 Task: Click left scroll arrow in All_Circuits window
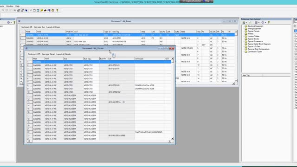pyautogui.click(x=28, y=141)
